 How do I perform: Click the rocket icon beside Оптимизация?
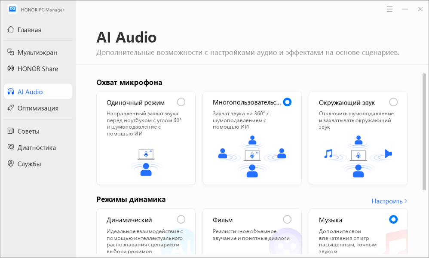(x=11, y=108)
